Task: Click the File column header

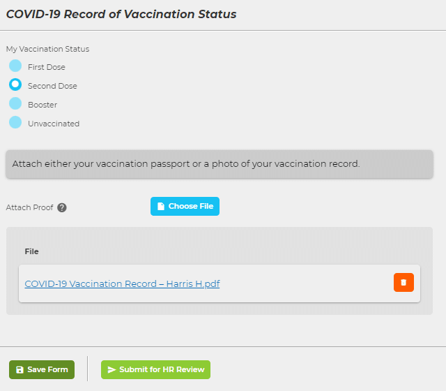Action: point(31,251)
